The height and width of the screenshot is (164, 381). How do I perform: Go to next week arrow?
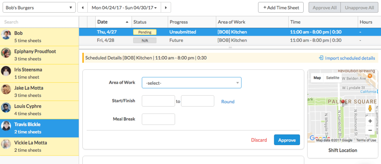click(166, 7)
